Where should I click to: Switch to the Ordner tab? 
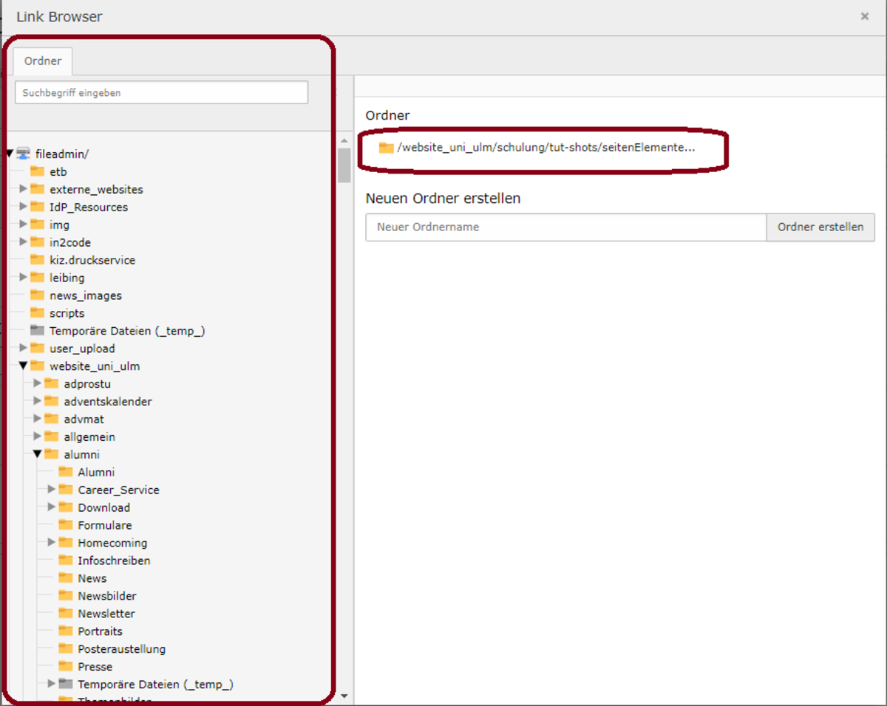[x=43, y=61]
